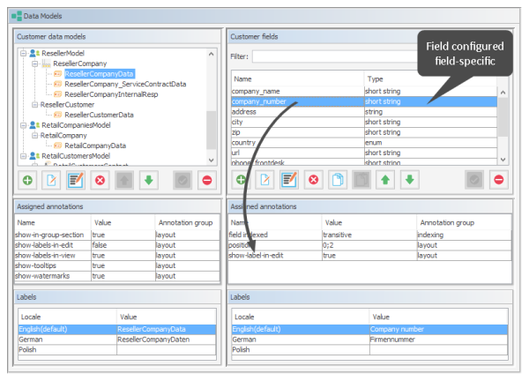The width and height of the screenshot is (529, 381).
Task: Select Polish locale in model labels
Action: pos(117,350)
